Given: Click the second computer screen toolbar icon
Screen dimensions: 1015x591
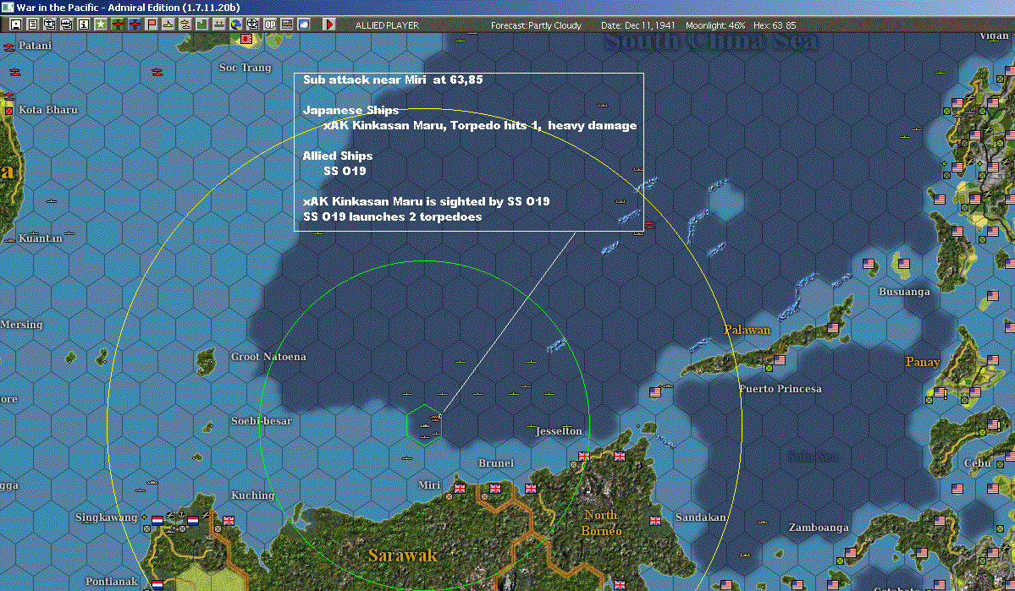Looking at the screenshot, I should tap(67, 25).
